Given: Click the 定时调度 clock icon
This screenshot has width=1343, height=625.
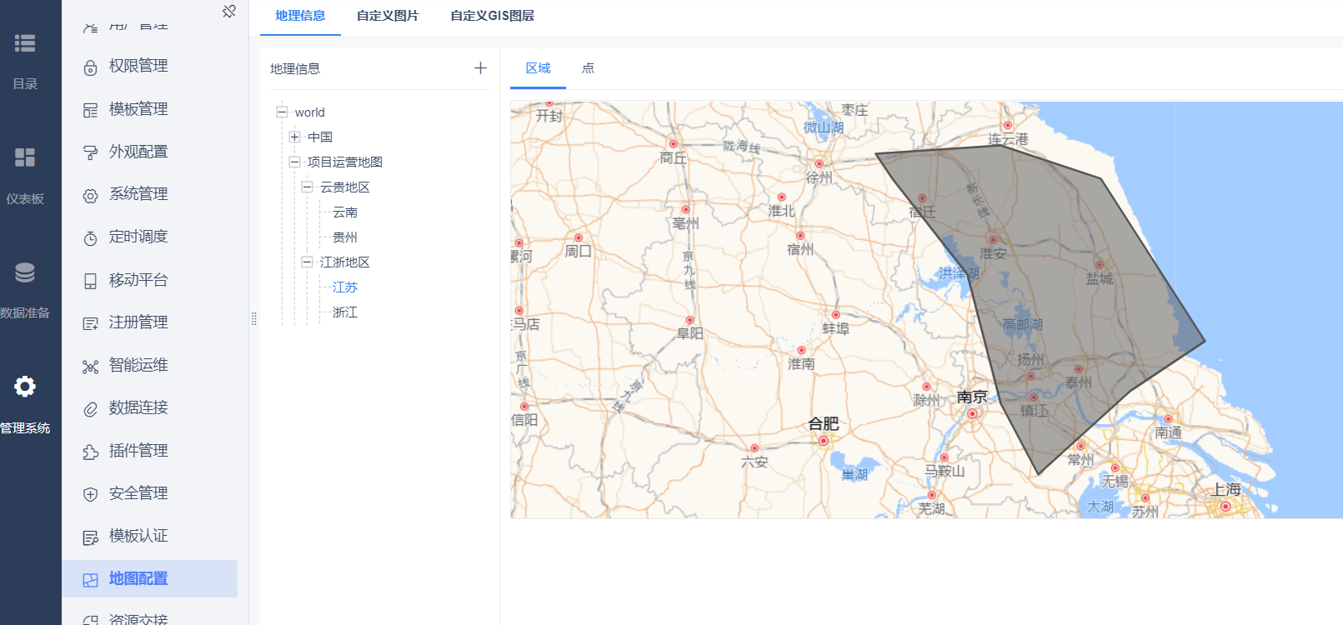Looking at the screenshot, I should [x=90, y=238].
